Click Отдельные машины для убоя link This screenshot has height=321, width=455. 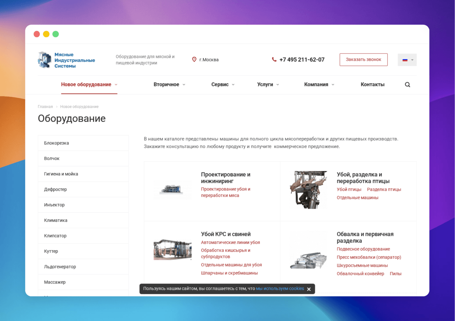tap(232, 265)
